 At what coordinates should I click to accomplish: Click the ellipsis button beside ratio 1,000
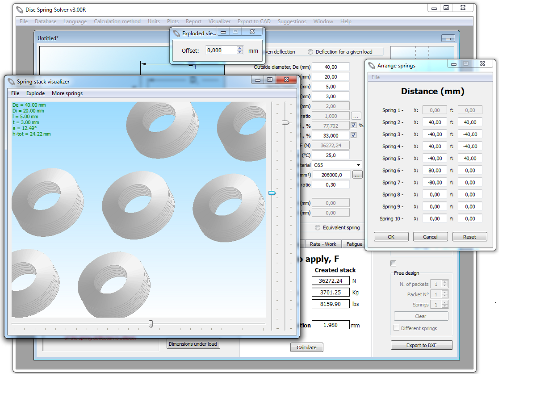pos(356,116)
